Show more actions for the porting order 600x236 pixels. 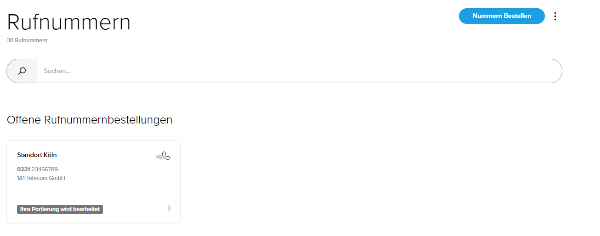coord(169,208)
